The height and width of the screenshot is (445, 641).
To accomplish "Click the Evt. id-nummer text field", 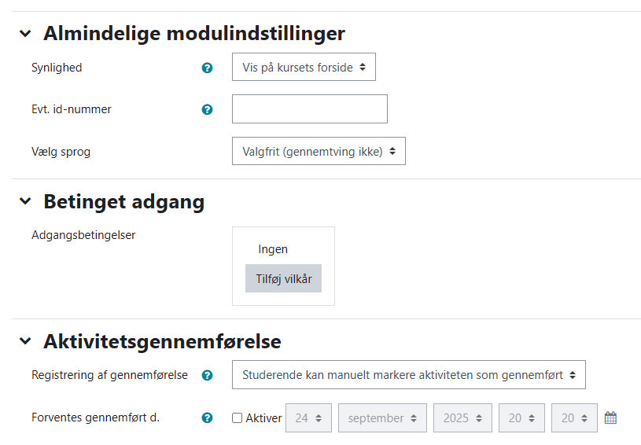I will pyautogui.click(x=309, y=109).
